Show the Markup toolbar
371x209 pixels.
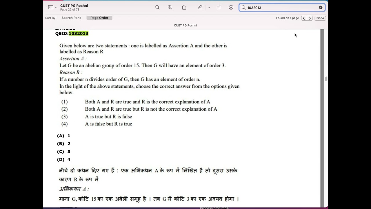coord(231,8)
